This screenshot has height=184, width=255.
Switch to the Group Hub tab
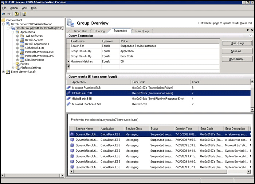click(x=81, y=31)
